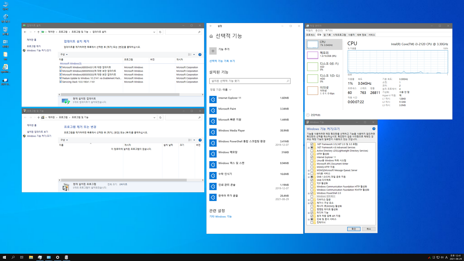The height and width of the screenshot is (261, 464).
Task: Open 기타 Windows 기능 link
Action: pyautogui.click(x=220, y=217)
